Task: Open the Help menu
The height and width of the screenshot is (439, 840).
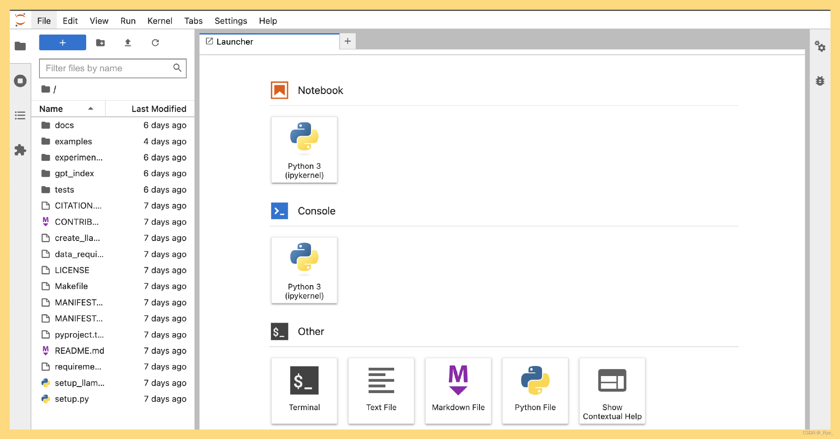Action: (x=268, y=21)
